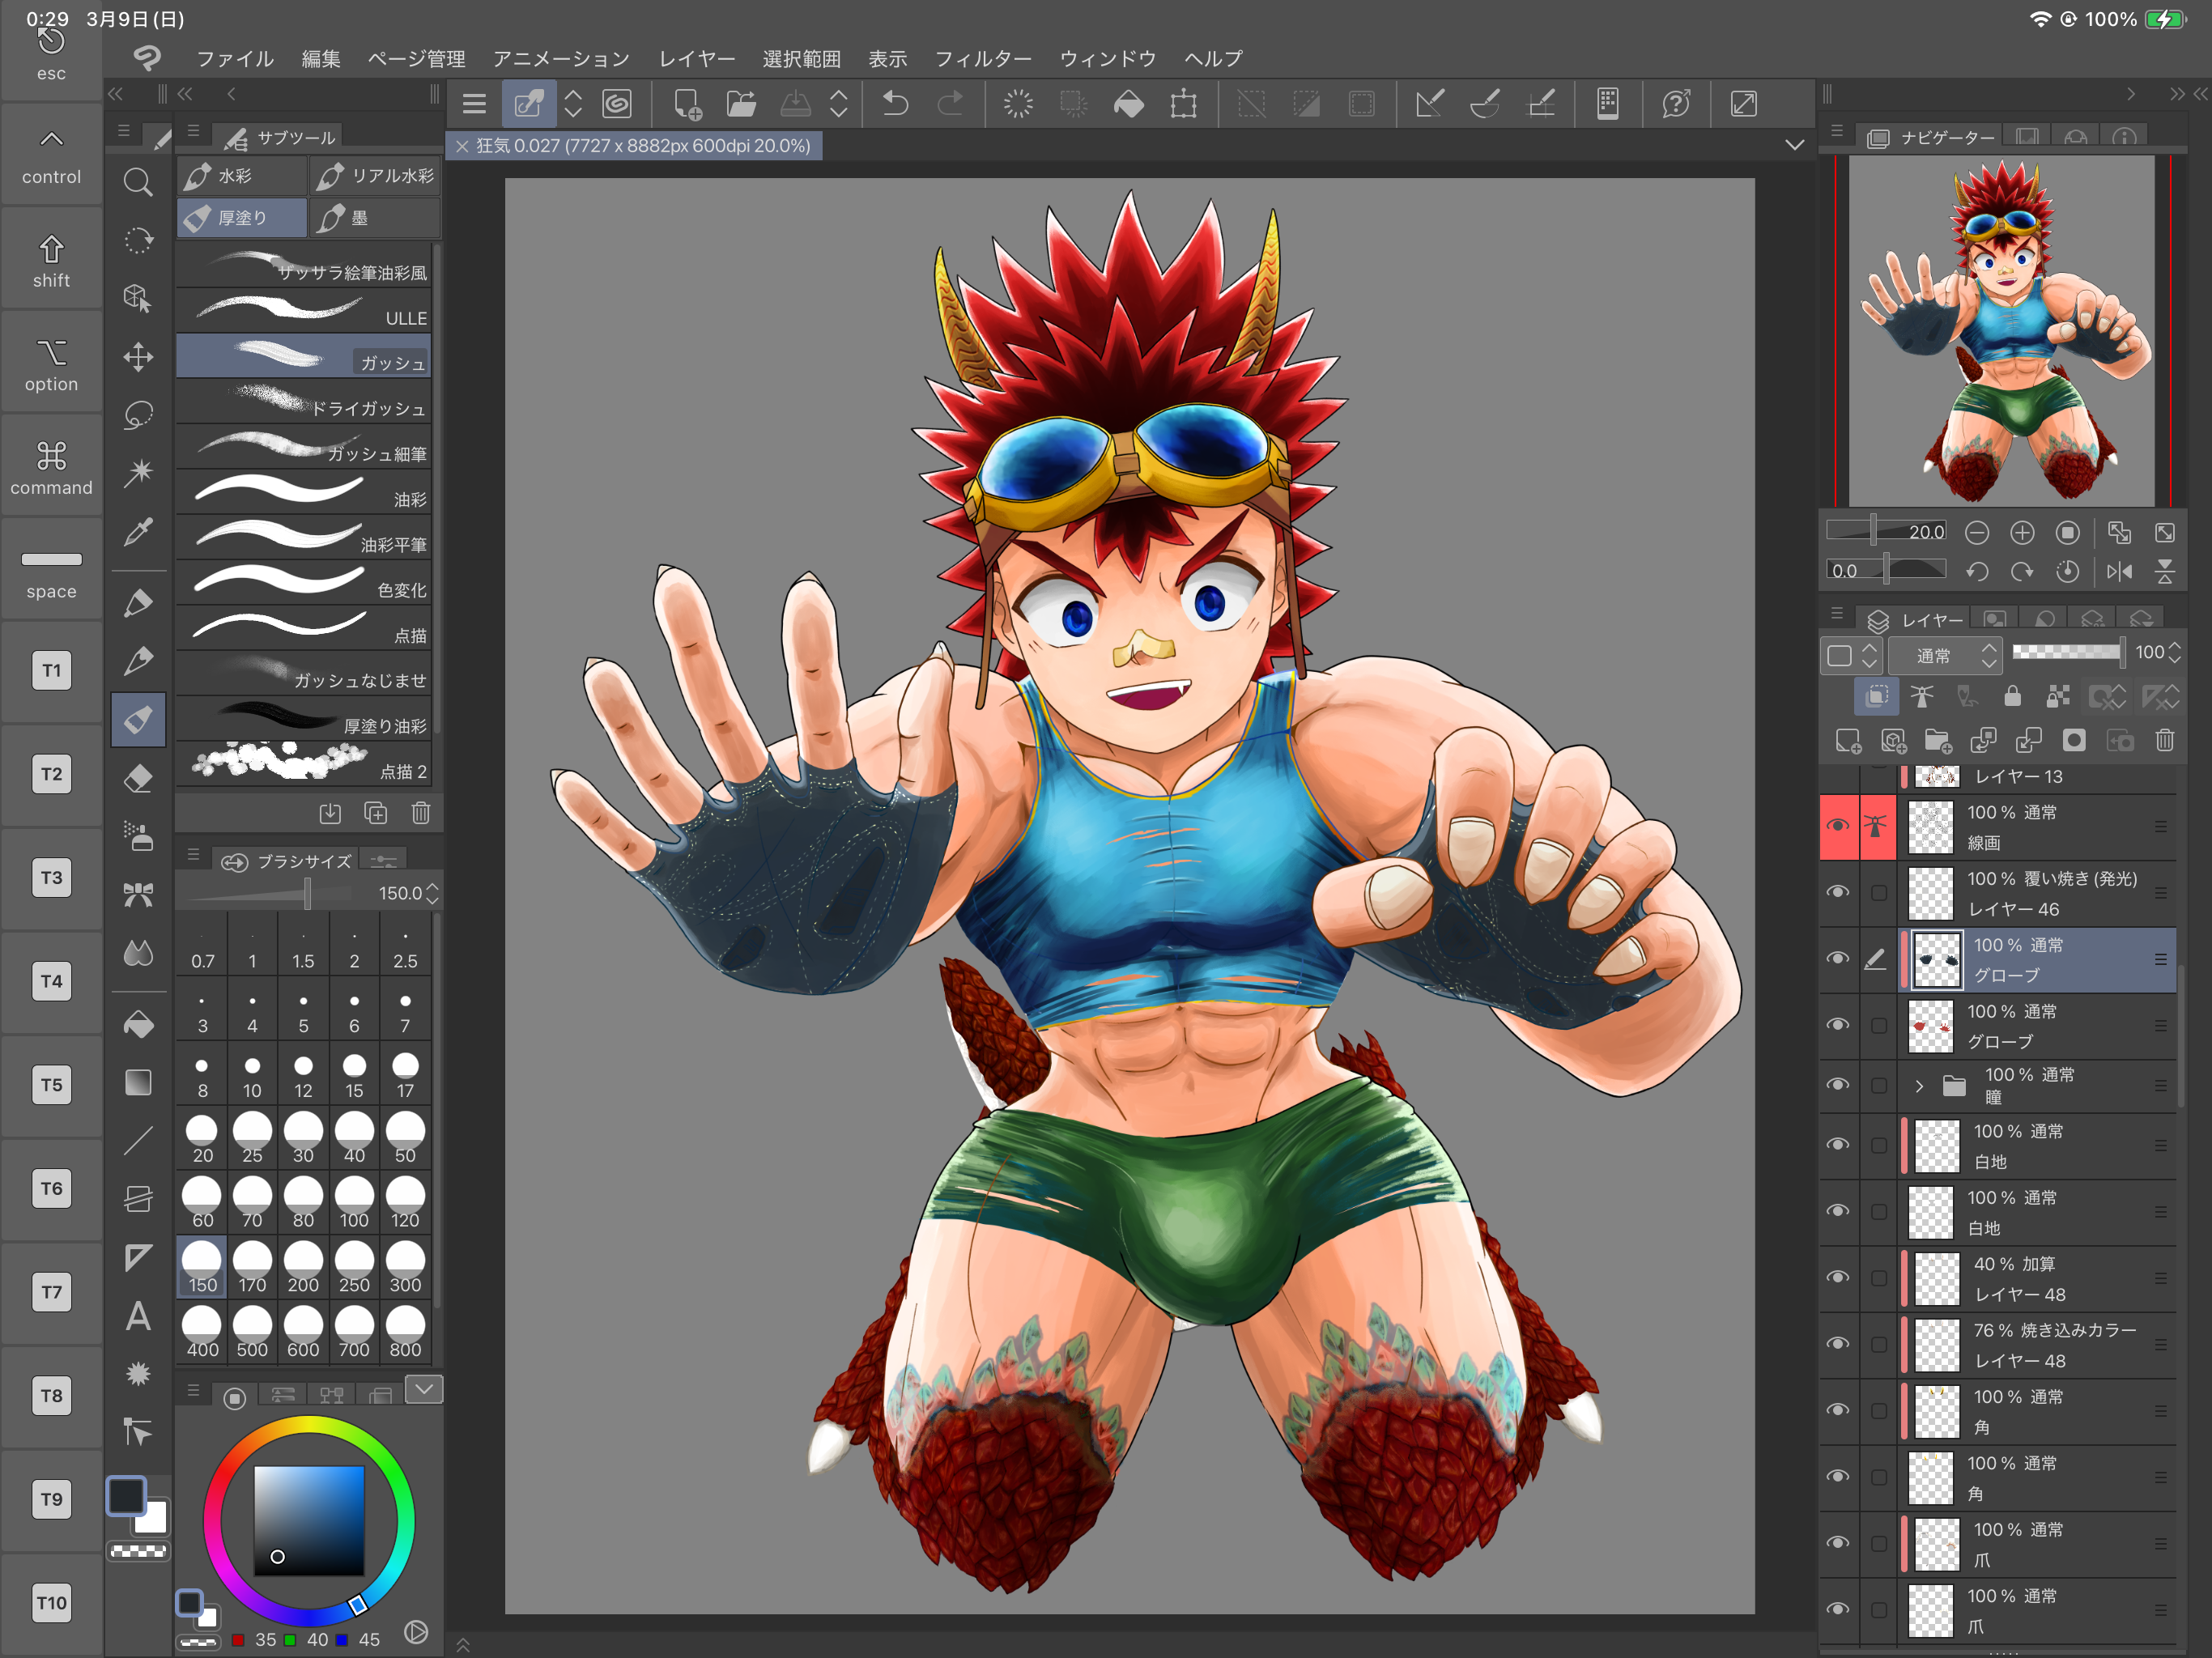The height and width of the screenshot is (1658, 2212).
Task: Switch to the 水彩 sub tool group
Action: pos(243,175)
